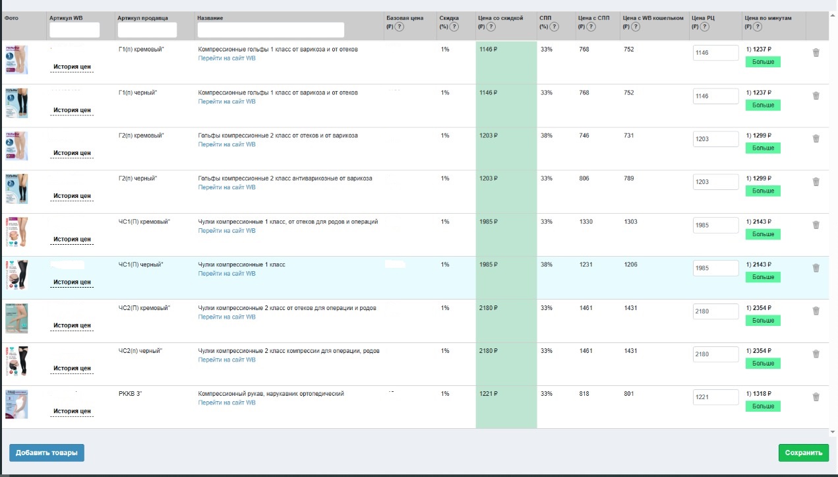Go to WB site for ЧС1(П) черный stockings
This screenshot has width=838, height=477.
(x=227, y=274)
